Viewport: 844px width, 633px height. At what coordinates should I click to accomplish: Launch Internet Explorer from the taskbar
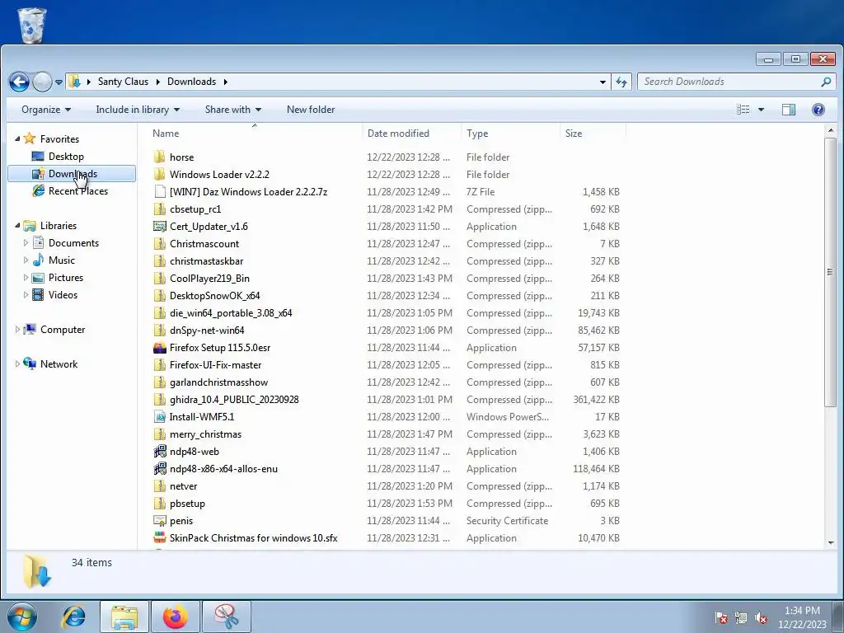[73, 617]
